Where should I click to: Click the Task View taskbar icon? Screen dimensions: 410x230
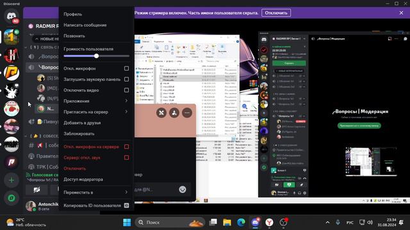[x=213, y=222]
